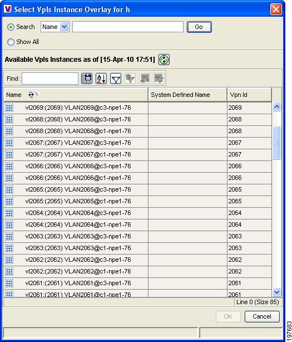The width and height of the screenshot is (292, 342).
Task: Click the VPLS icon of vl2069 c3-npe1-76 row
Action: 9,108
